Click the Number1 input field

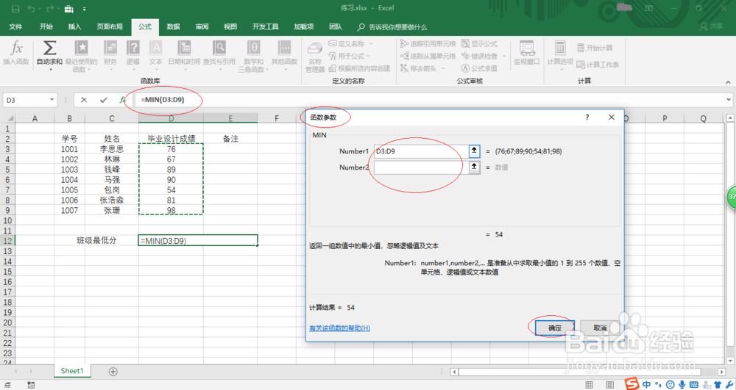421,151
